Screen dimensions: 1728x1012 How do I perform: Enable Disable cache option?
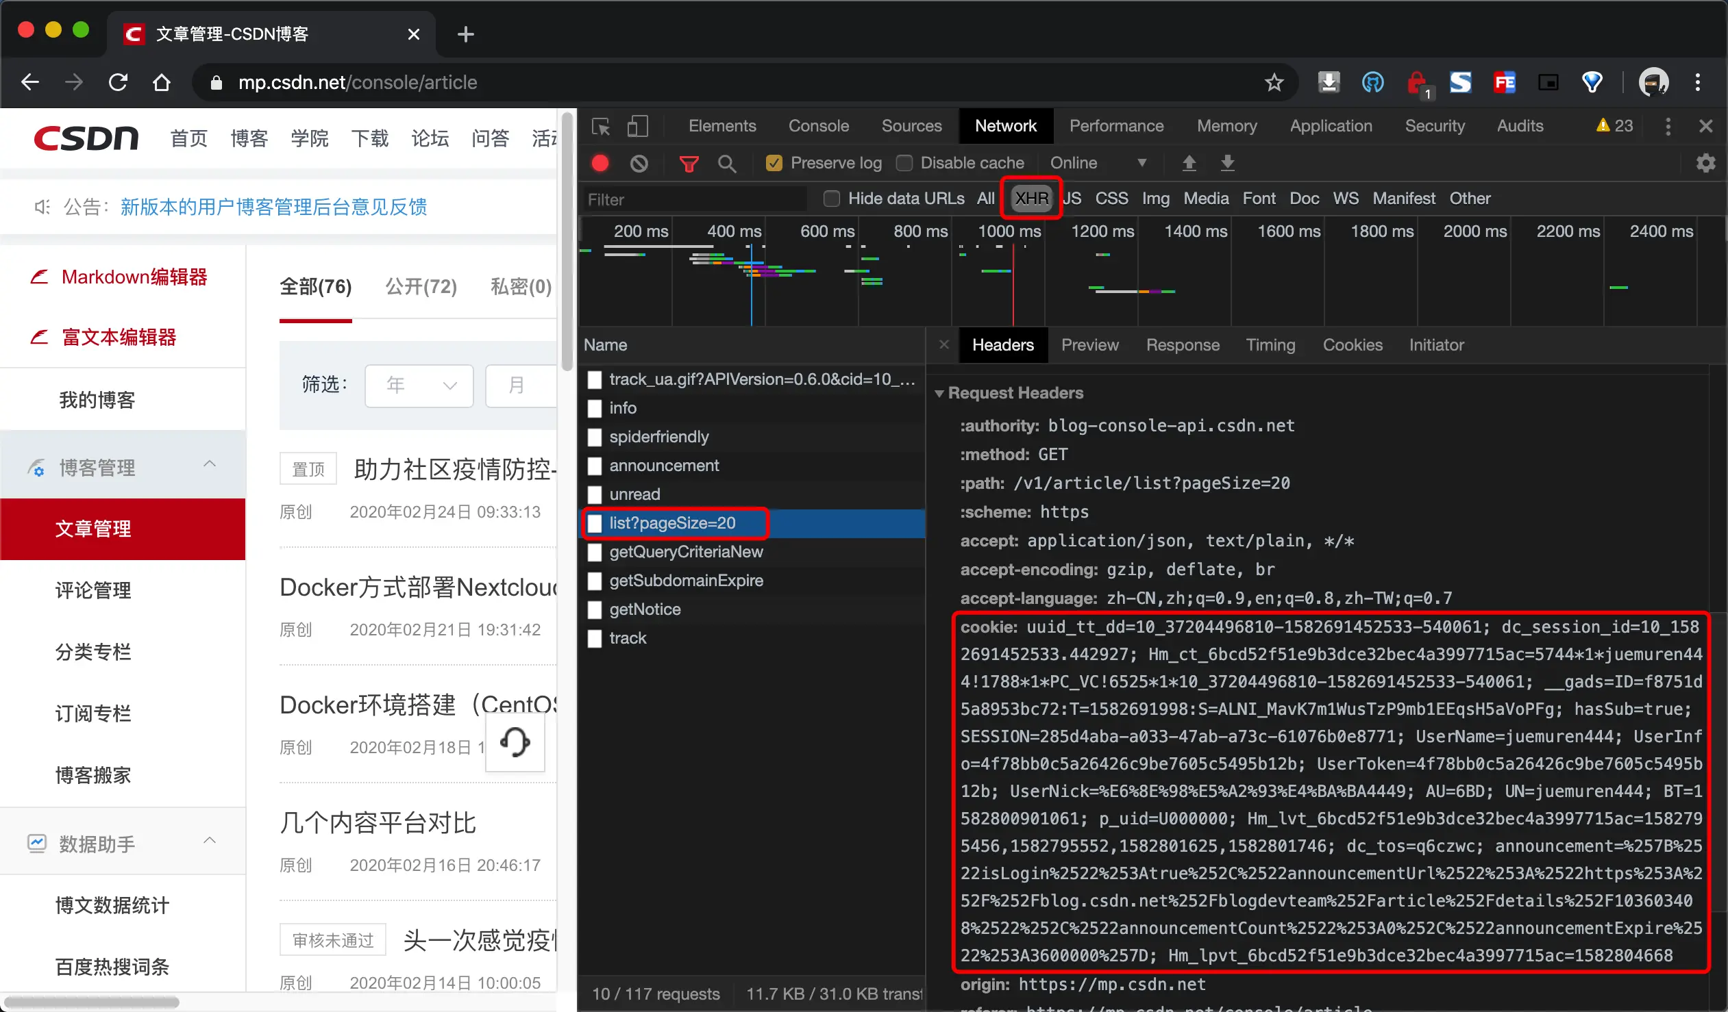click(x=904, y=163)
